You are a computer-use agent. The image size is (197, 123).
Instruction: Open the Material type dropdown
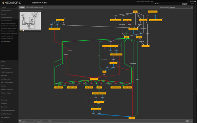42,121
